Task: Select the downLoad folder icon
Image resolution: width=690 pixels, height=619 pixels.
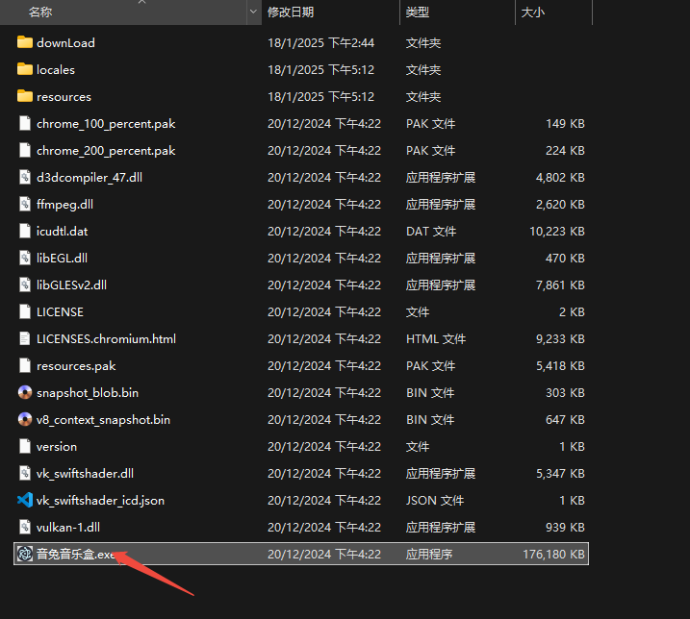Action: tap(25, 42)
